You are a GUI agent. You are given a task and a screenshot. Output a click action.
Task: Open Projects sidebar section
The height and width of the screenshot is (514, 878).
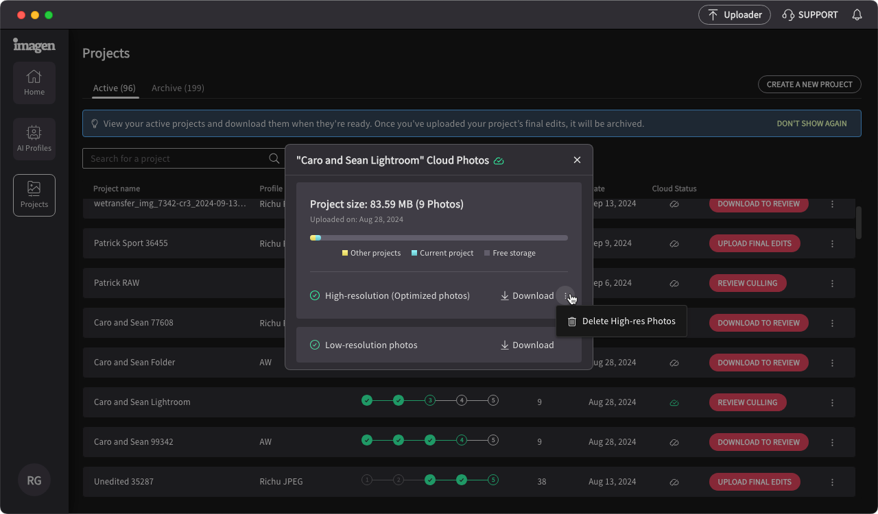[x=34, y=195]
